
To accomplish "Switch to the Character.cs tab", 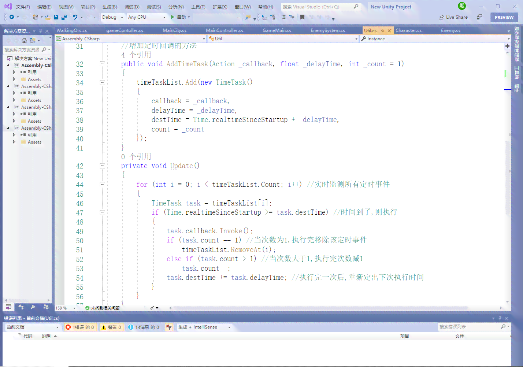I will click(408, 30).
